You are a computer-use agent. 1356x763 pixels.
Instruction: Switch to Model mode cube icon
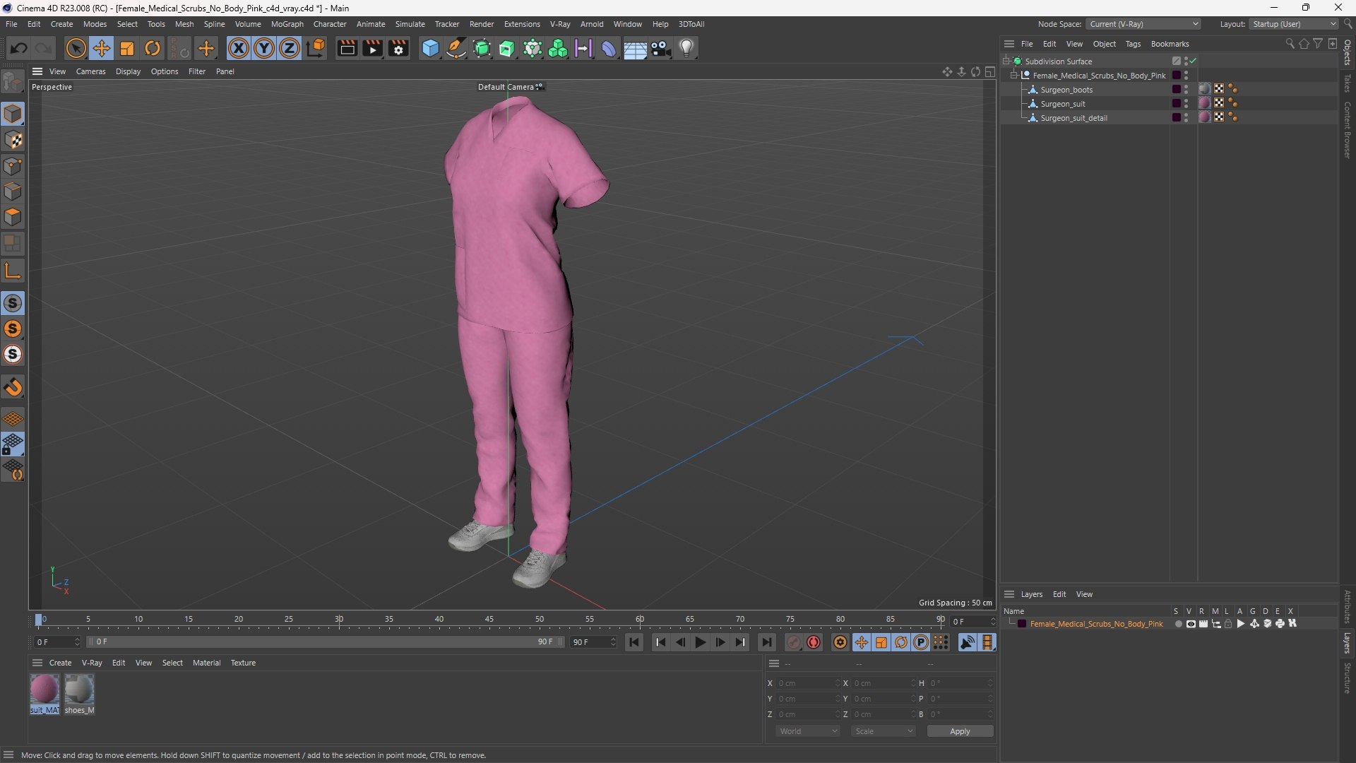pyautogui.click(x=13, y=114)
